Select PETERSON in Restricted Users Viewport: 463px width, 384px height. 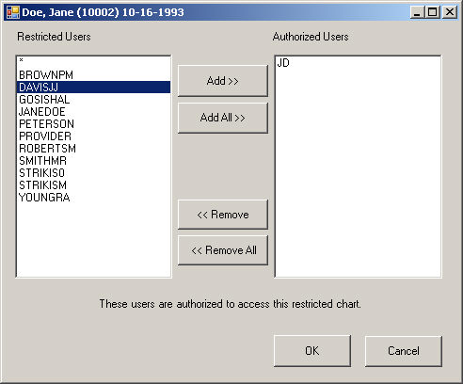pyautogui.click(x=93, y=124)
